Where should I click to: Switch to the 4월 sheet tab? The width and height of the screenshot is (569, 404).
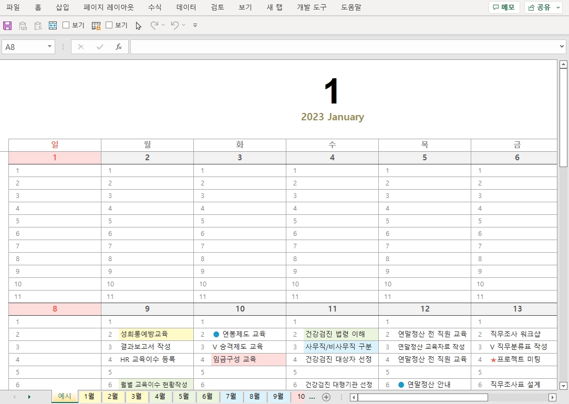point(160,396)
